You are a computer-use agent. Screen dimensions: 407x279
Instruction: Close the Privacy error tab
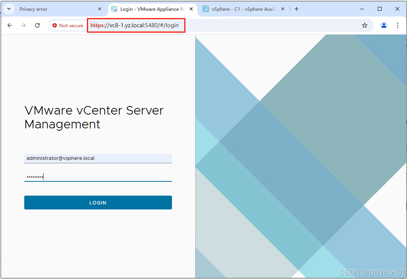(x=100, y=9)
